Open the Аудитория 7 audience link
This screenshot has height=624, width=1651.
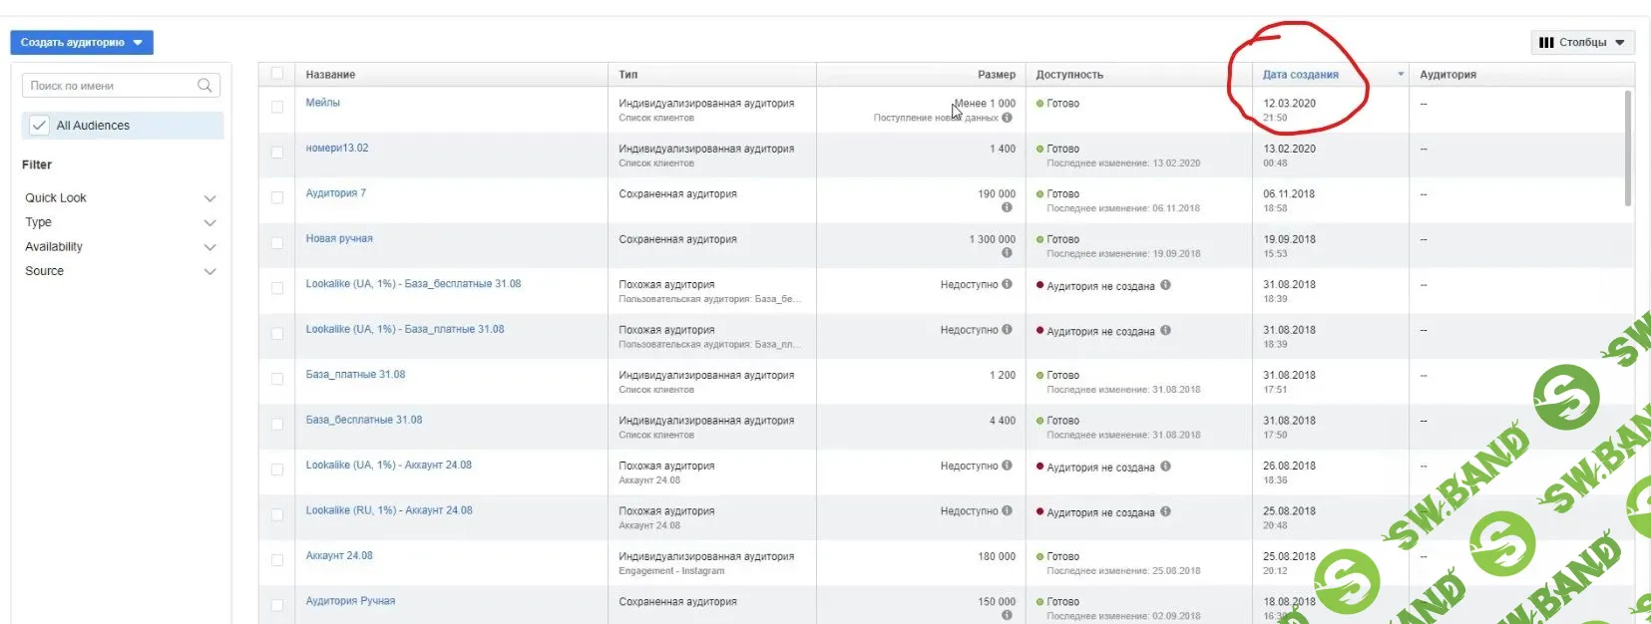[335, 193]
